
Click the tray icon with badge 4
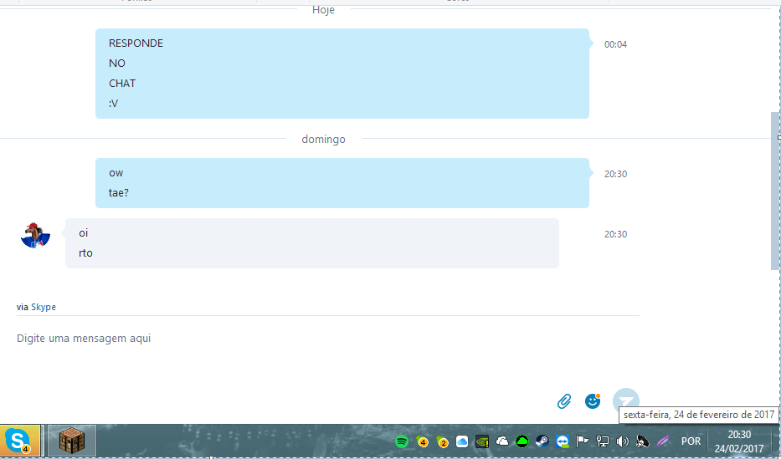422,441
